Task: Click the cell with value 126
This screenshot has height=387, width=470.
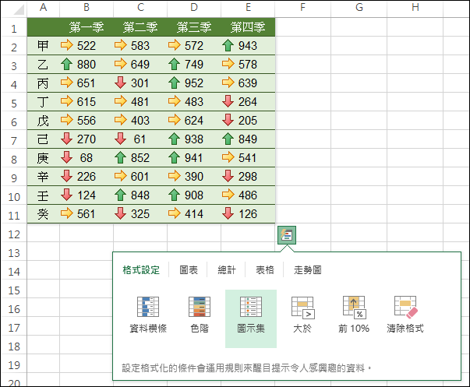Action: (x=248, y=214)
